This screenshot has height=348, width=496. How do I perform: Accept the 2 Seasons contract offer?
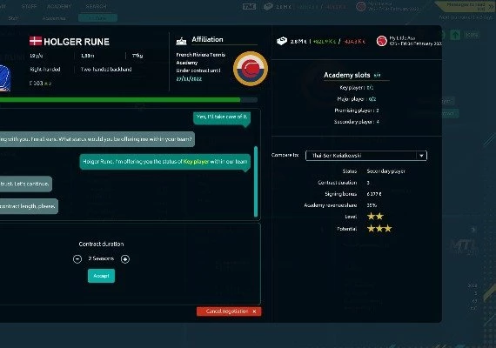101,276
